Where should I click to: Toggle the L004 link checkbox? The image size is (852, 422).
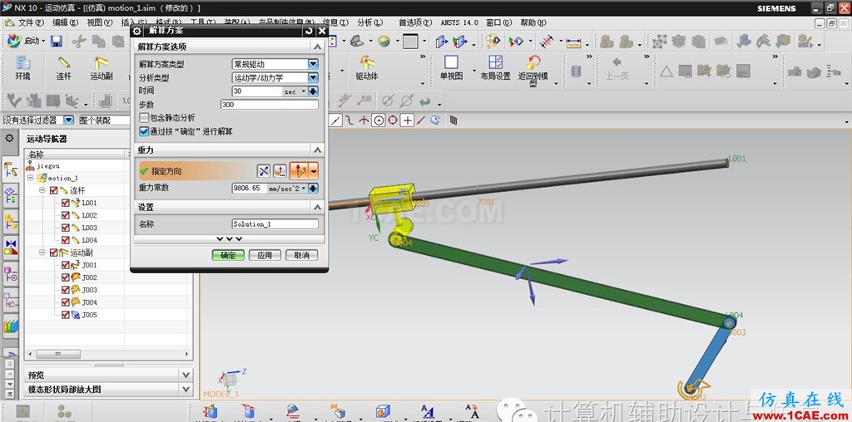coord(66,240)
